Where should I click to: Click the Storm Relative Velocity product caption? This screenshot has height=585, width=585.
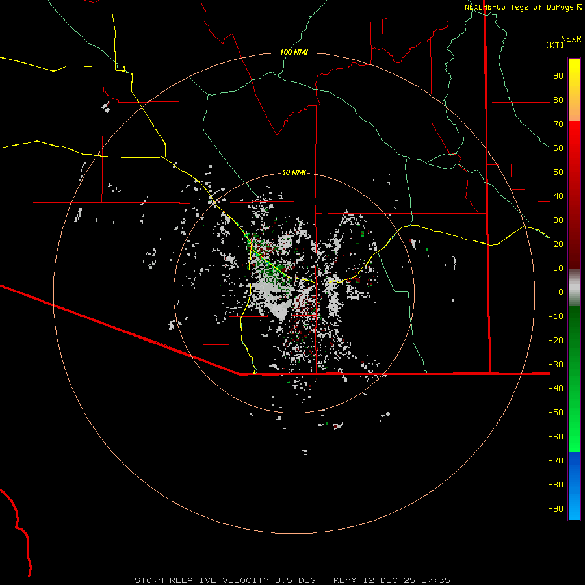(x=292, y=580)
